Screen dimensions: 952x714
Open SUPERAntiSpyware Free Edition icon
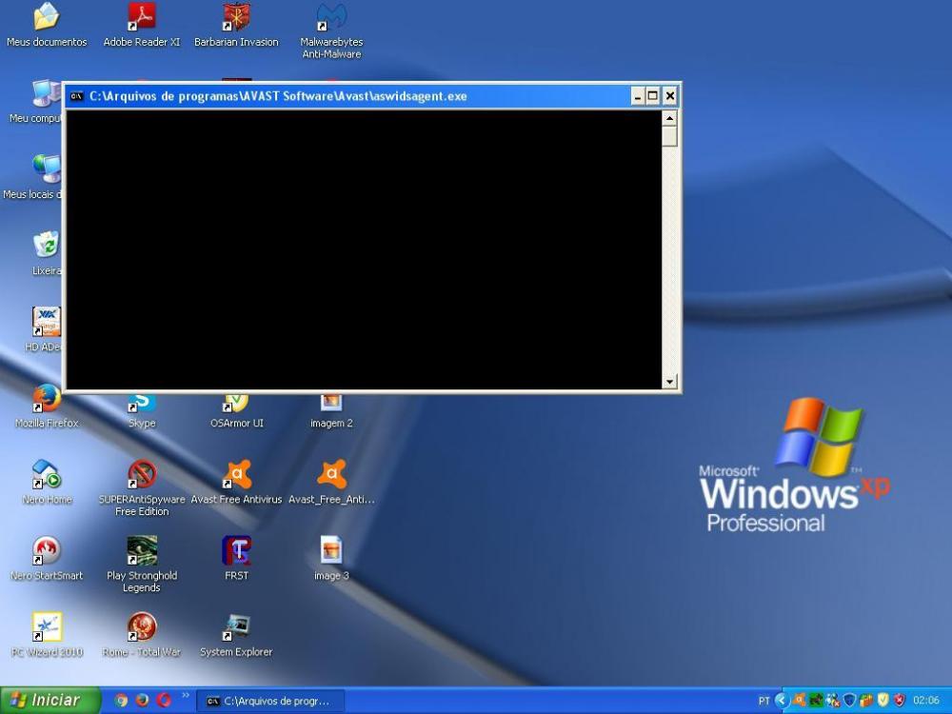(141, 475)
